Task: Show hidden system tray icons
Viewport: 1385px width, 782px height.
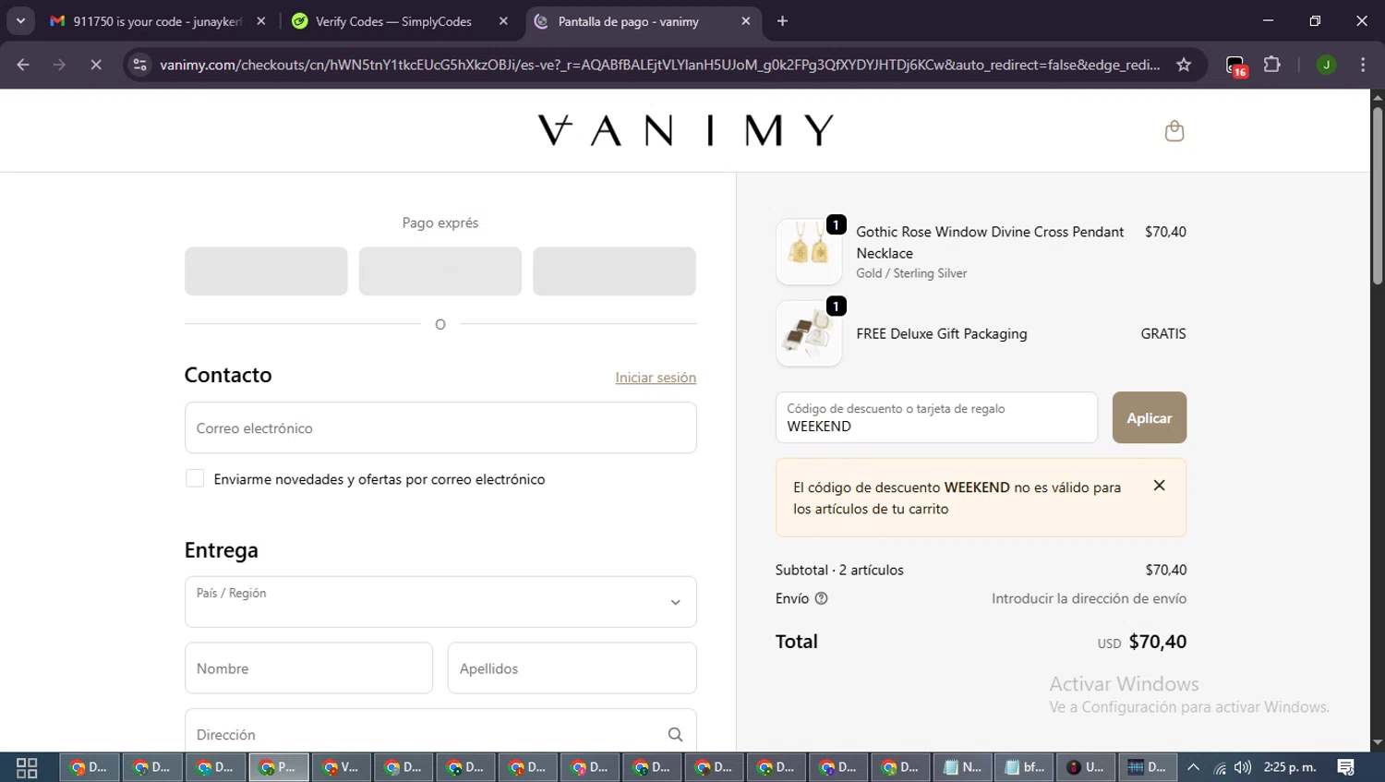Action: point(1193,767)
